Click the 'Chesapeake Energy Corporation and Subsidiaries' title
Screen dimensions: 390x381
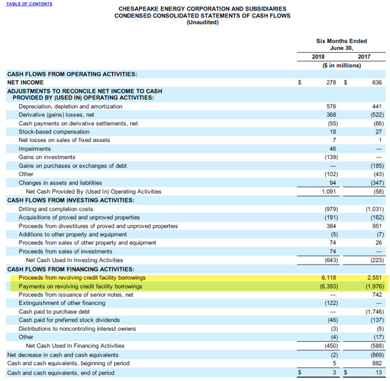click(x=202, y=8)
